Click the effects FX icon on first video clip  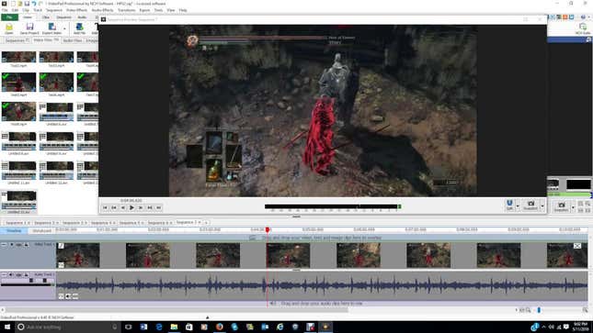[61, 265]
